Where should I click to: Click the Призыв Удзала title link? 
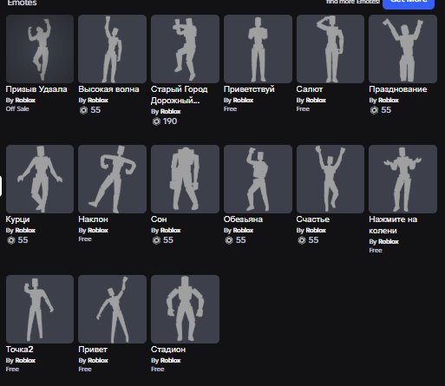coord(36,89)
